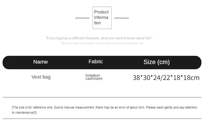Click the "38*30*24/22*18*18cm" size value
The image size is (204, 124).
pos(166,78)
